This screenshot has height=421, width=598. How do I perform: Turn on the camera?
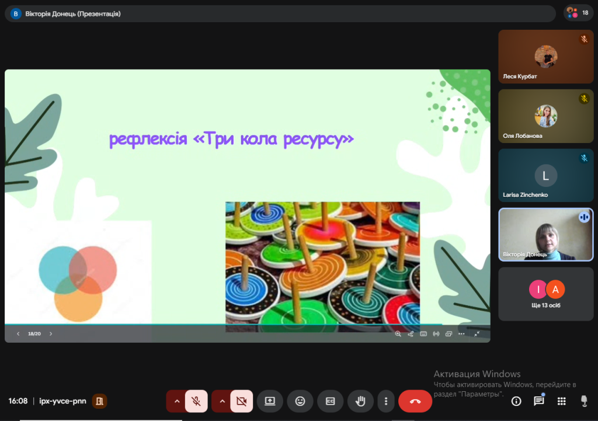point(242,401)
